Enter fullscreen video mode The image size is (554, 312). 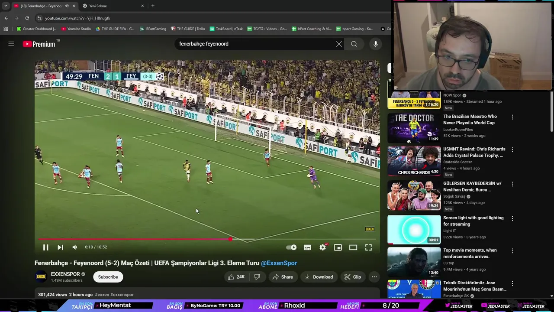tap(368, 247)
